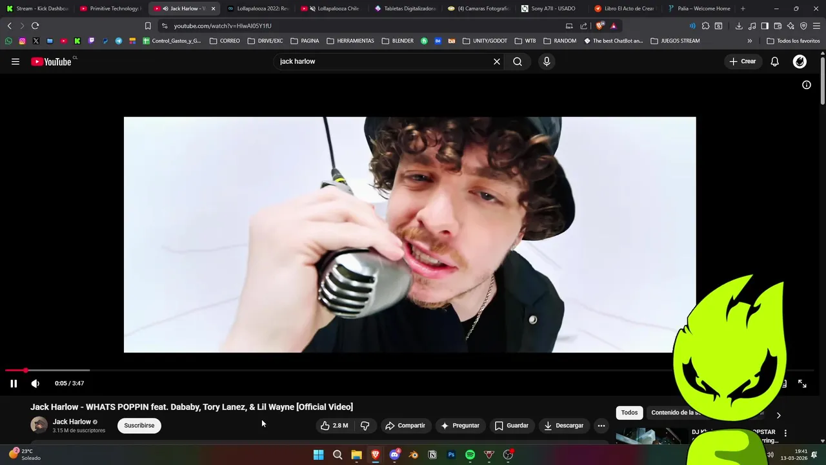826x465 pixels.
Task: Switch to Lollapalooza 2022 tab
Action: pyautogui.click(x=258, y=8)
